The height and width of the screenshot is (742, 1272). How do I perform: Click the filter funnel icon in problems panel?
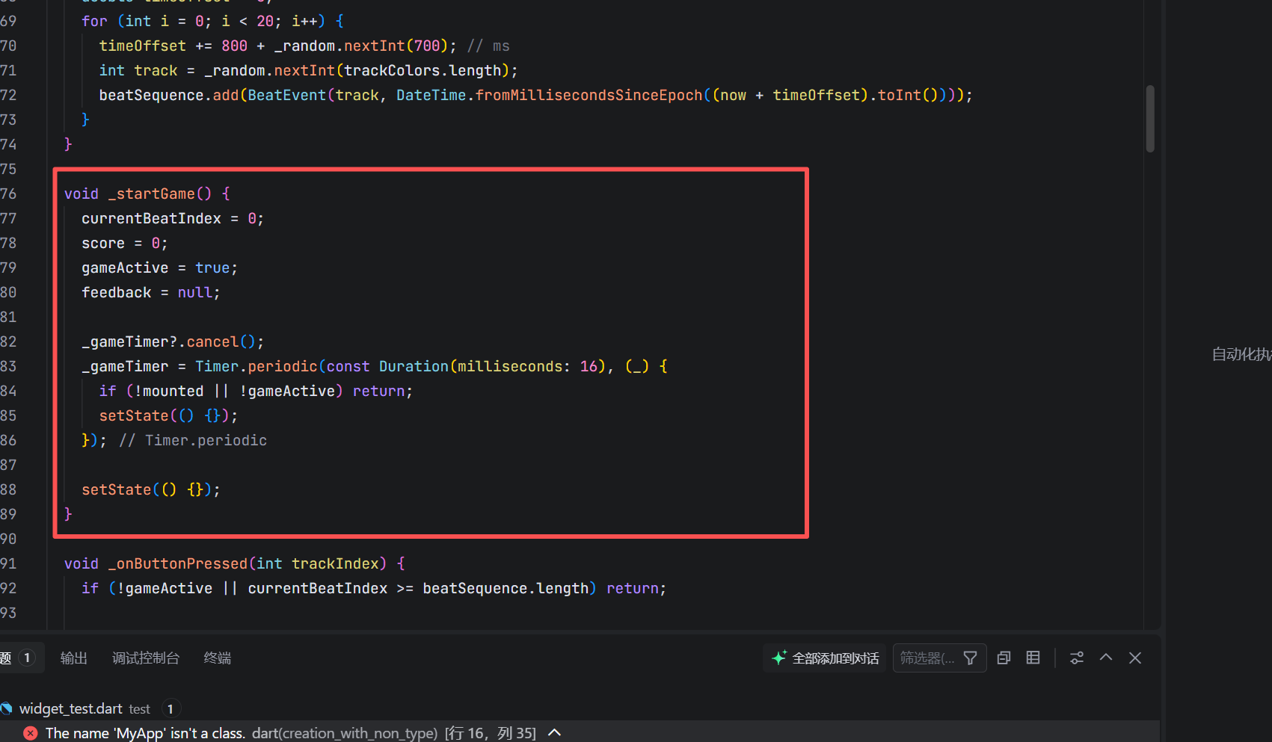[971, 658]
